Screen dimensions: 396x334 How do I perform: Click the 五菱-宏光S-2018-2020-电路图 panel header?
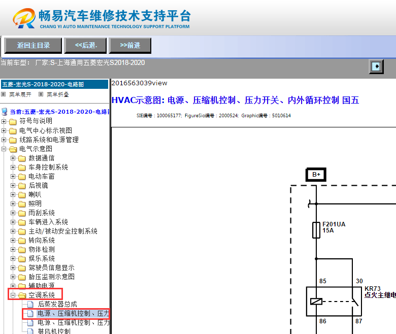54,84
